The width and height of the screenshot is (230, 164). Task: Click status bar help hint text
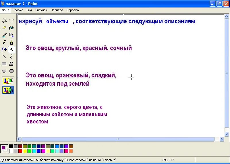click(x=59, y=160)
